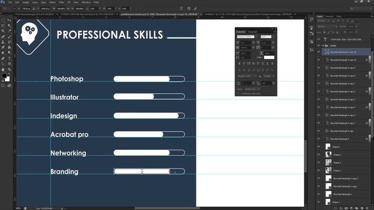Viewport: 374px width, 210px height.
Task: Select the Rectangular Marquee tool
Action: coord(3,20)
